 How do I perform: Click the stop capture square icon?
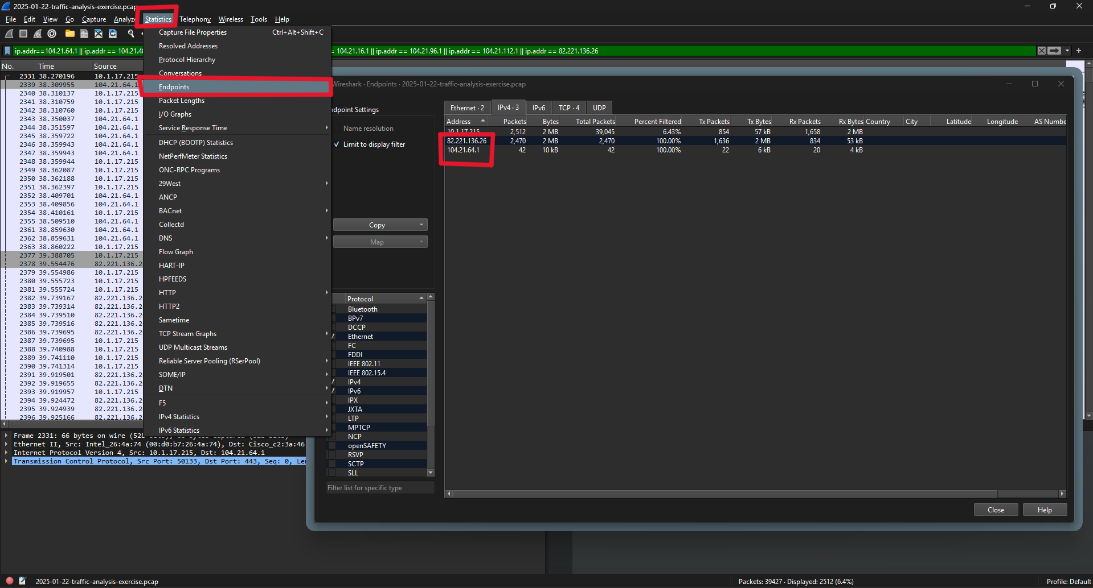(23, 34)
